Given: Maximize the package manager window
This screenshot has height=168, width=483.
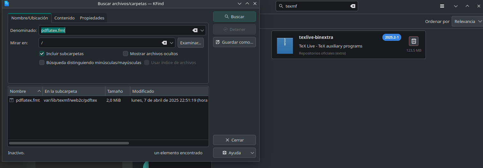Looking at the screenshot, I should pos(467,6).
